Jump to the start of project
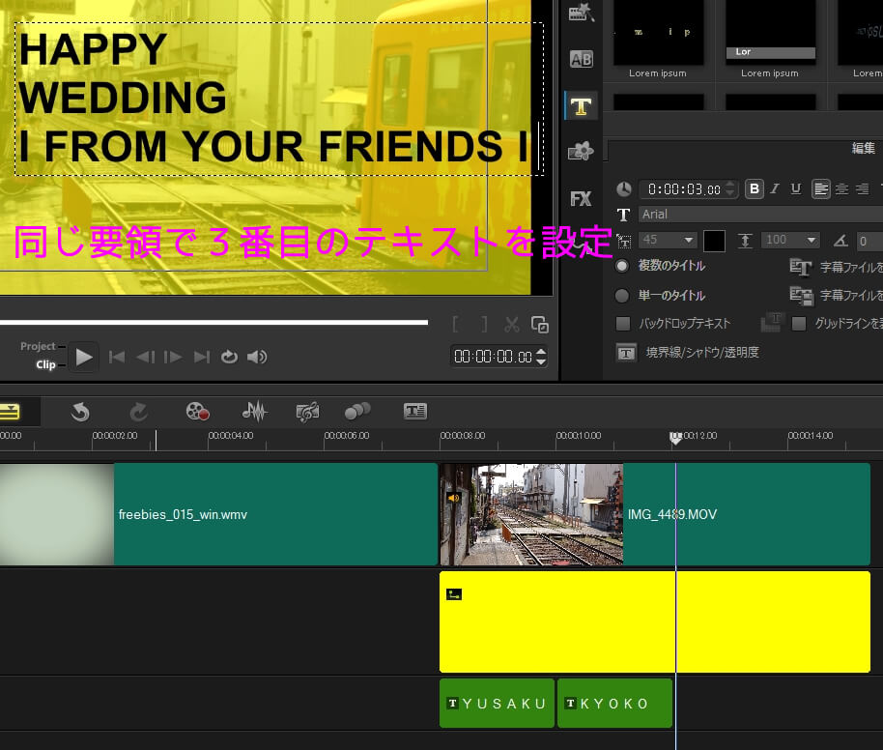 117,357
